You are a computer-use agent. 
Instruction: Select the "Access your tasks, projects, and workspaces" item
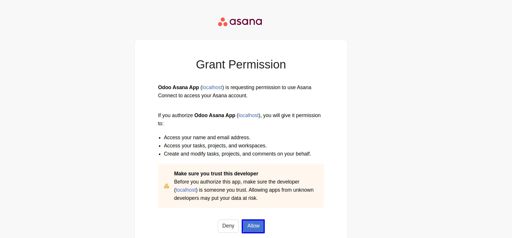pyautogui.click(x=215, y=146)
